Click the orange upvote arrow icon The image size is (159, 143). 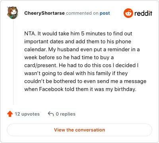point(10,114)
